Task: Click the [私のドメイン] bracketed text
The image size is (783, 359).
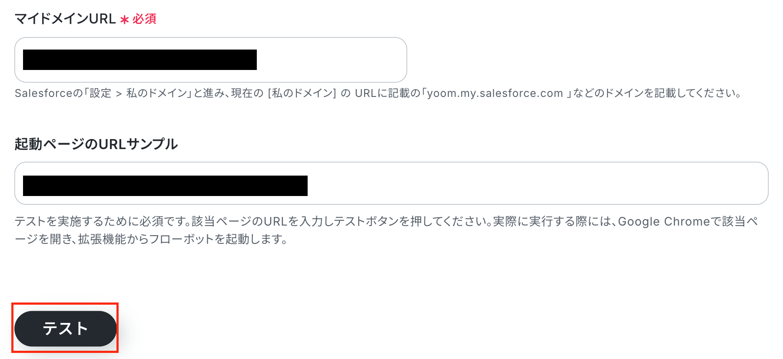Action: click(302, 93)
